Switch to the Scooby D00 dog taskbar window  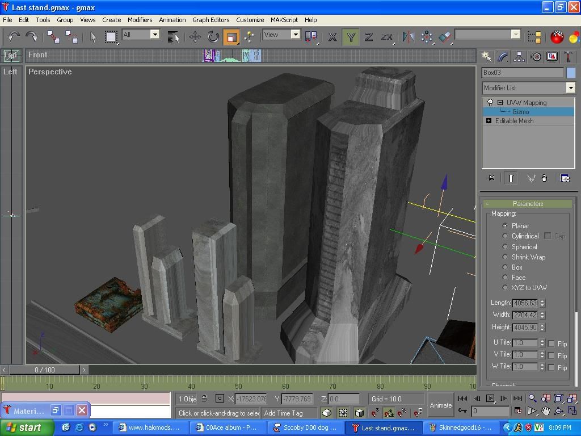[x=305, y=428]
